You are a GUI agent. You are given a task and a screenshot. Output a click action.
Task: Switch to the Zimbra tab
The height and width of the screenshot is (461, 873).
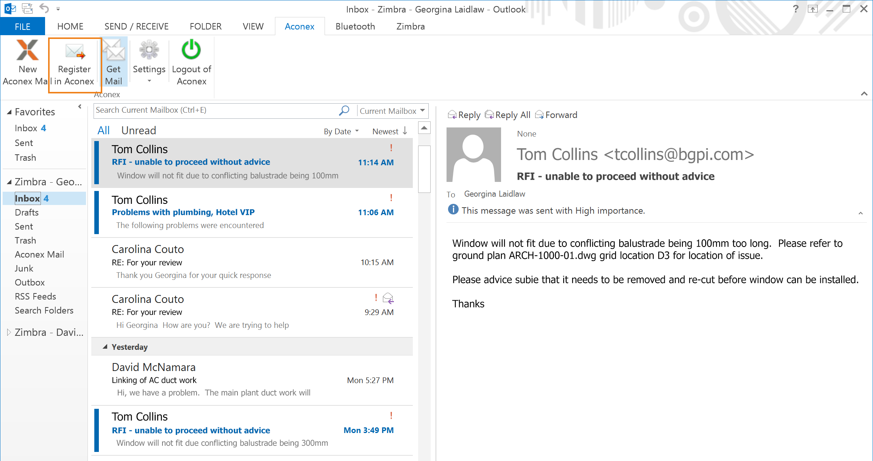pos(411,26)
